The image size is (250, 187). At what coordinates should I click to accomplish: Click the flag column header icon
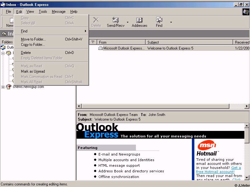(x=93, y=42)
